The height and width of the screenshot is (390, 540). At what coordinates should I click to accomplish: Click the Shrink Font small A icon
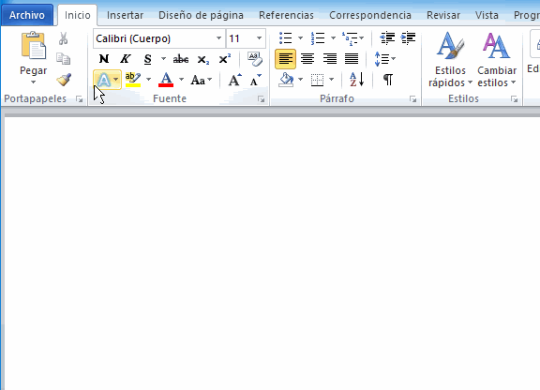(x=255, y=80)
